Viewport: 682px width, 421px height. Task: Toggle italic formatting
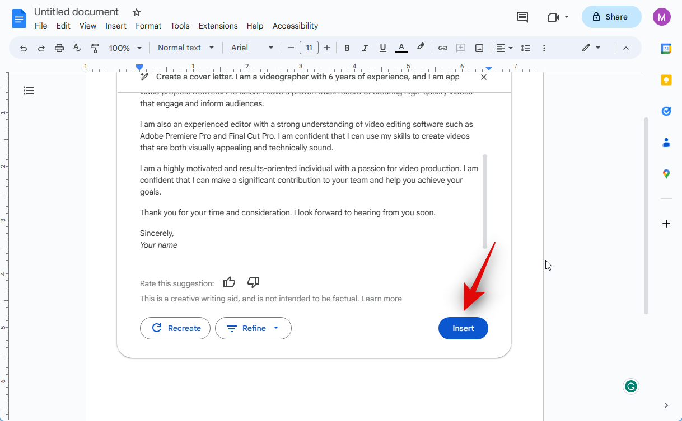tap(365, 48)
